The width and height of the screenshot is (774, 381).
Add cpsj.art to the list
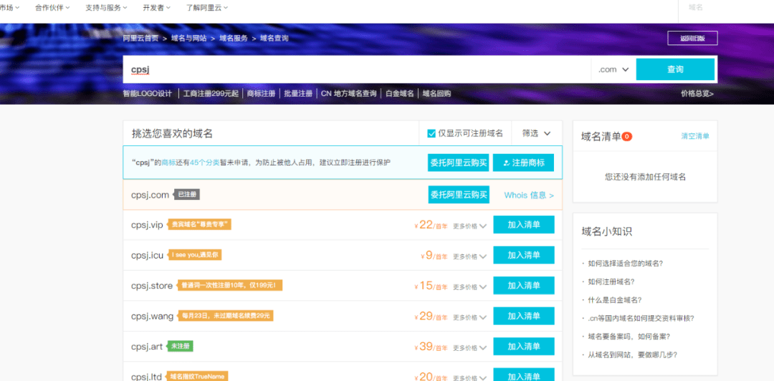523,347
